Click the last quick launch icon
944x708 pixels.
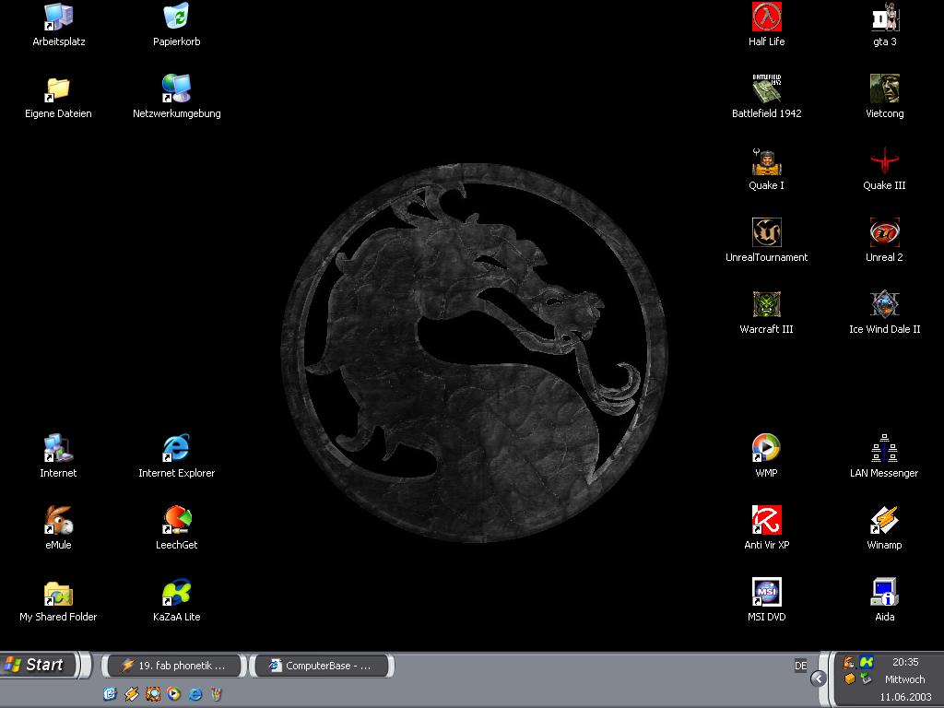[217, 694]
